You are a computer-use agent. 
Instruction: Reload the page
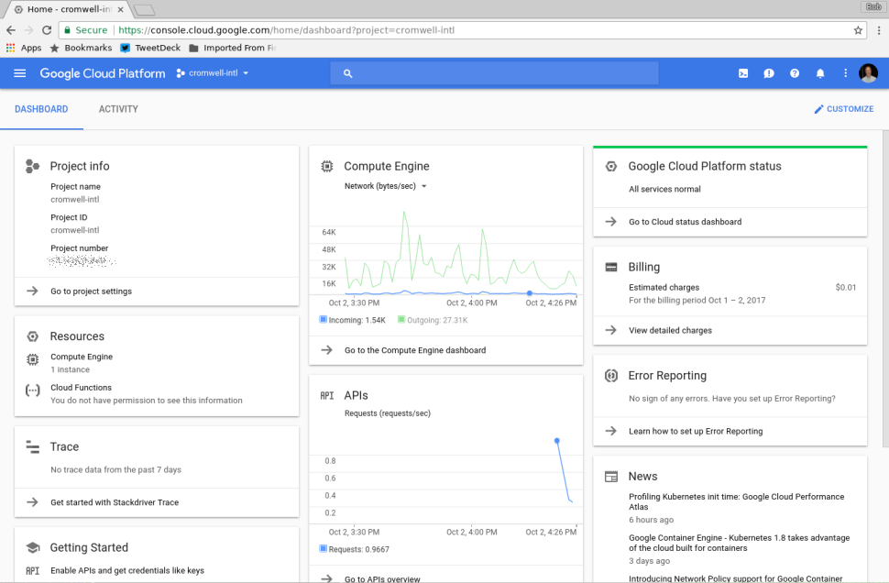(x=47, y=30)
